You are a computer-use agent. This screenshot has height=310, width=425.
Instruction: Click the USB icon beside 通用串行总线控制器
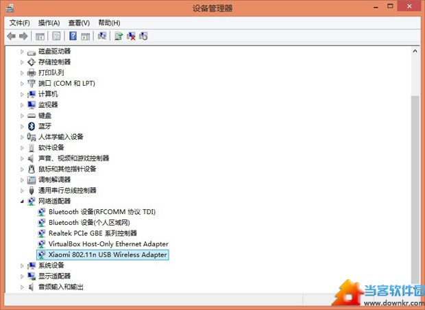pyautogui.click(x=32, y=191)
